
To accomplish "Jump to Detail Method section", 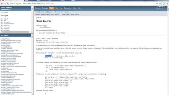I will (77, 15).
